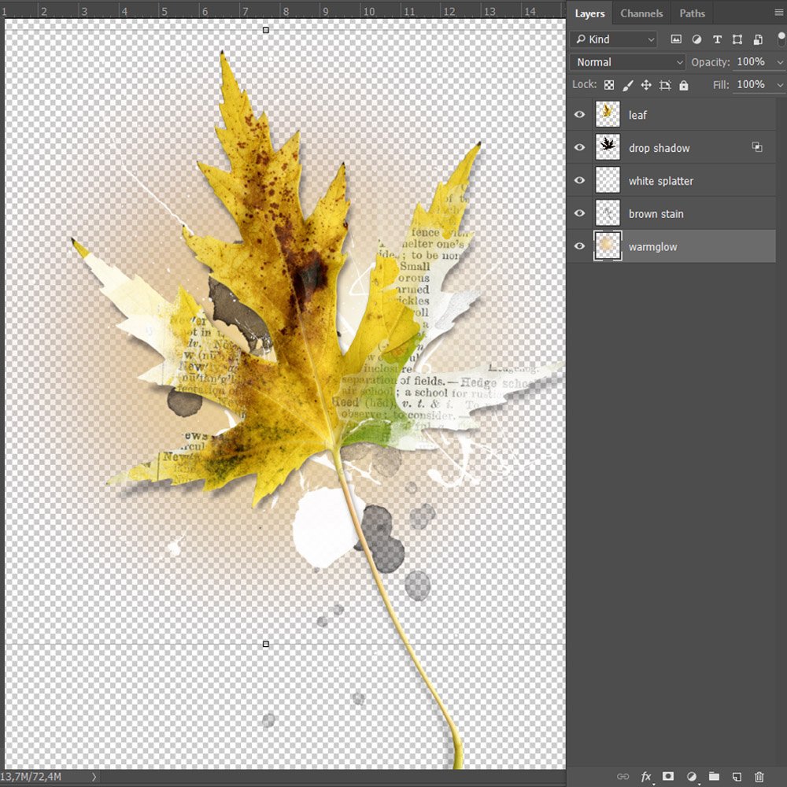
Task: Click the Delete layer trash icon
Action: coord(759,777)
